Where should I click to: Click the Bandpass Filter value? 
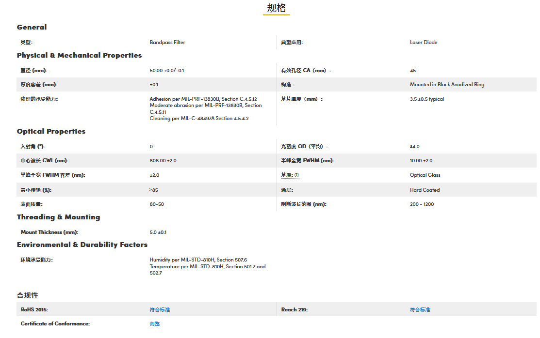point(167,42)
